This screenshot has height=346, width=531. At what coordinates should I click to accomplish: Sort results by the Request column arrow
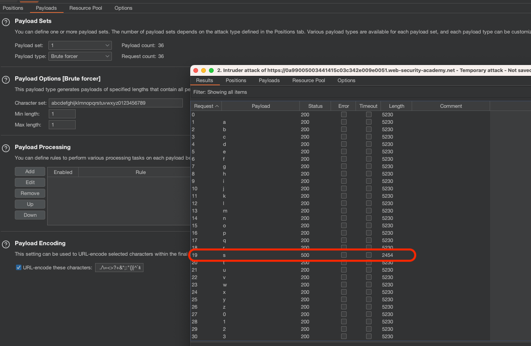[x=217, y=106]
